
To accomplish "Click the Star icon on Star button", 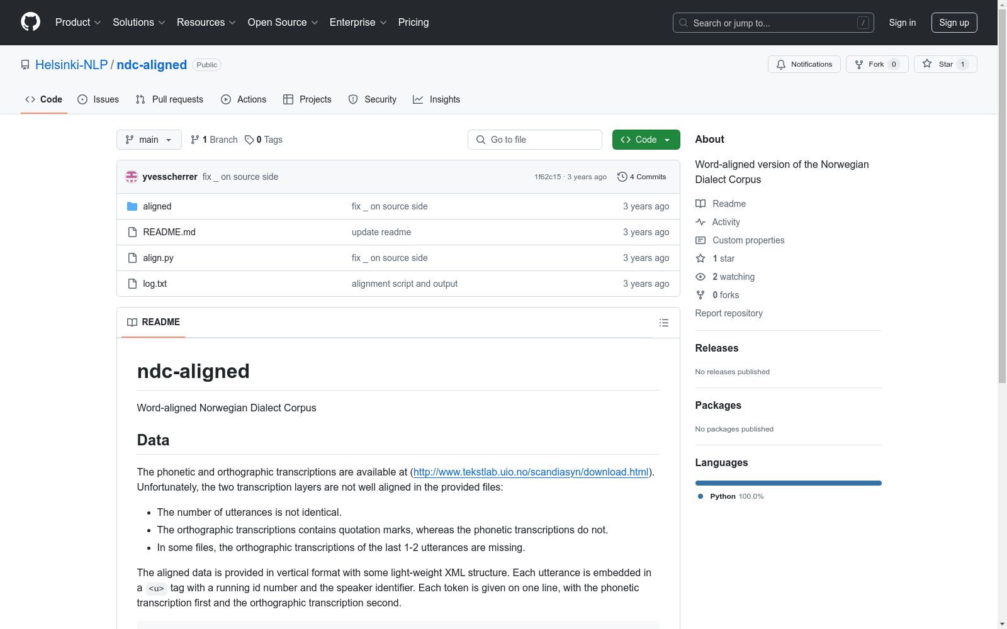I will pos(927,64).
